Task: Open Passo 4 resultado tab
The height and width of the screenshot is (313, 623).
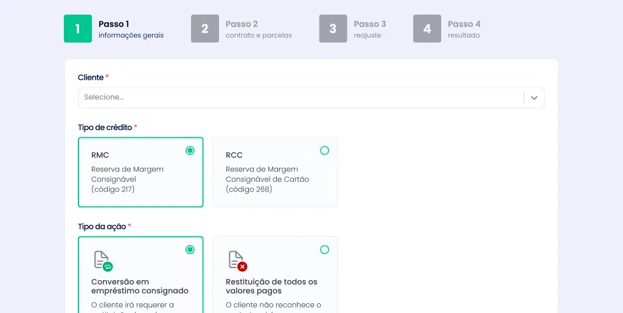Action: 464,29
